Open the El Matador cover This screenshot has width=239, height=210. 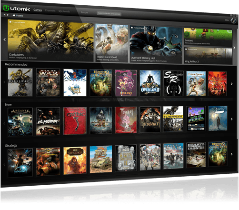[48, 121]
